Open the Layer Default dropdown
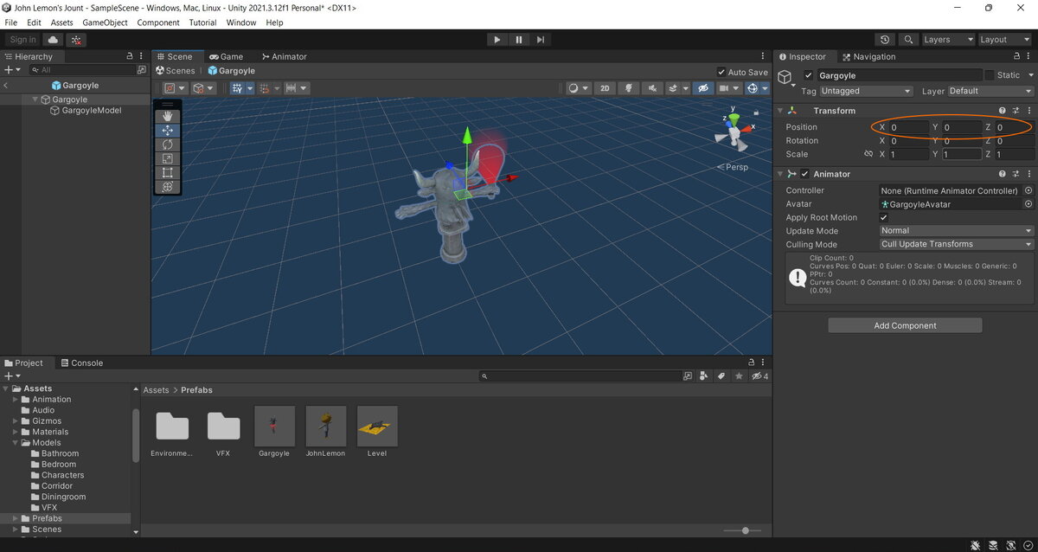This screenshot has width=1038, height=552. click(991, 91)
